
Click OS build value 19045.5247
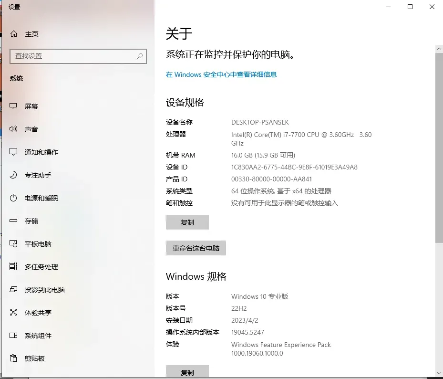pyautogui.click(x=247, y=332)
